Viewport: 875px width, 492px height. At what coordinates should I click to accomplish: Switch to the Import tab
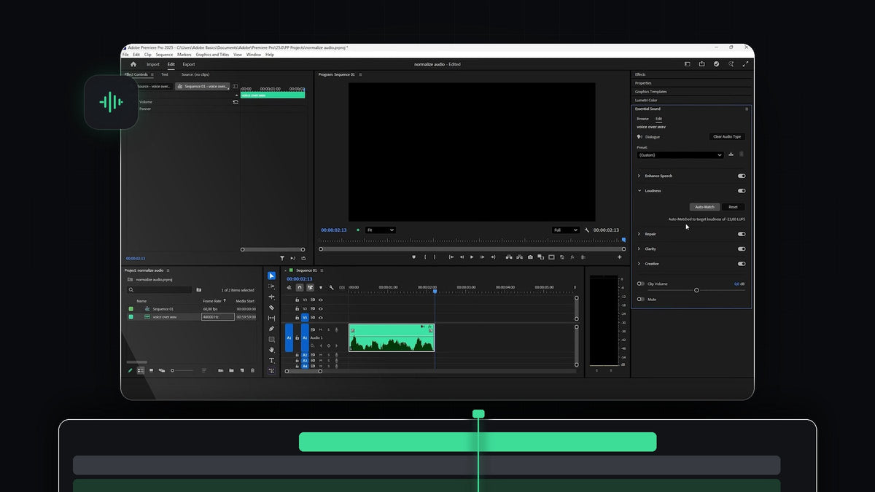(152, 64)
